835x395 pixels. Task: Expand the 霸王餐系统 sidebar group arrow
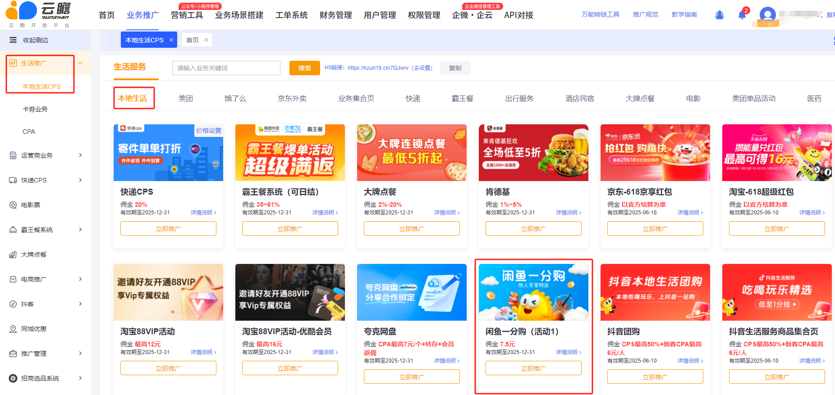pyautogui.click(x=81, y=230)
